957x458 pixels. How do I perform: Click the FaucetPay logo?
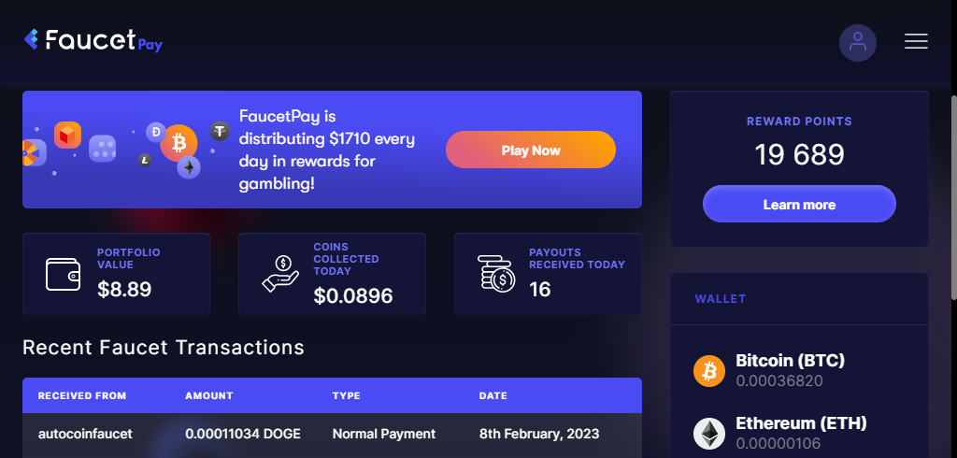[93, 40]
